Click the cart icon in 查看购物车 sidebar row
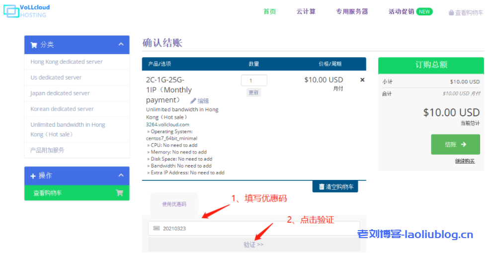 click(x=119, y=193)
